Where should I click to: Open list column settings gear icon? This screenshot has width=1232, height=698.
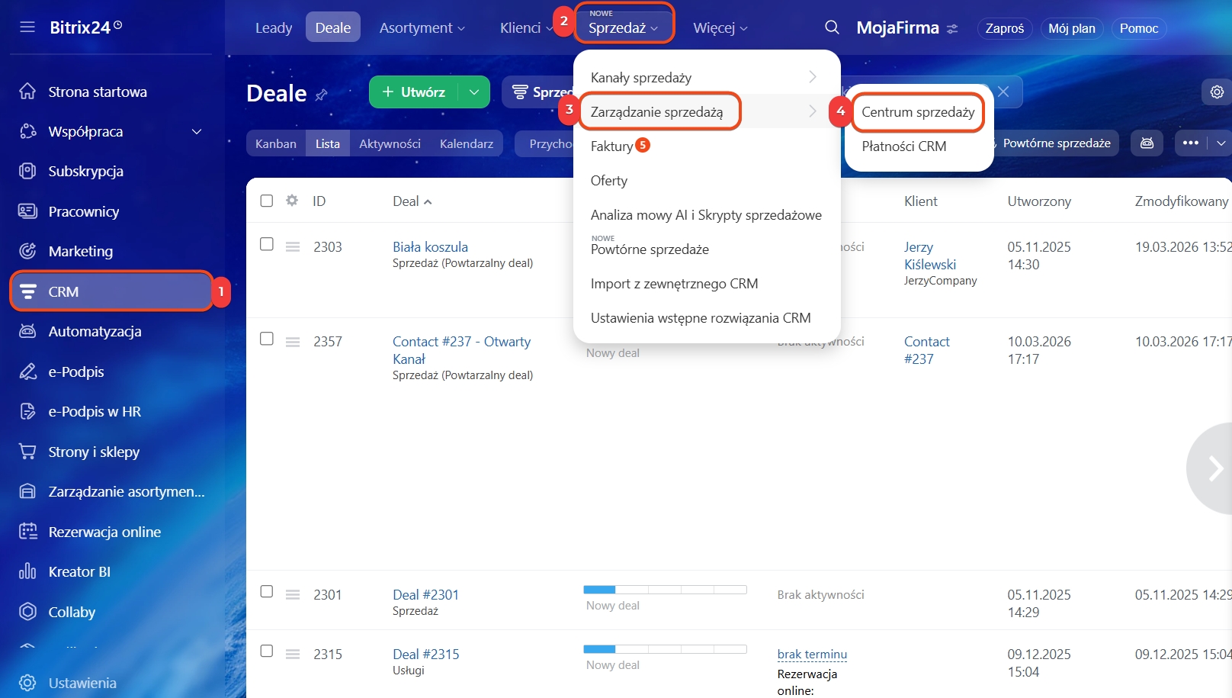click(292, 201)
